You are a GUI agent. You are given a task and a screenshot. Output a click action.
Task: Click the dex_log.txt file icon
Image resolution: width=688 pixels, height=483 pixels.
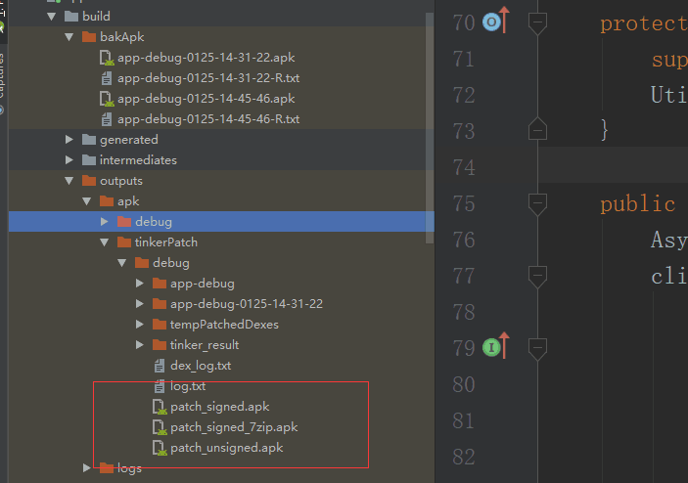(x=160, y=366)
